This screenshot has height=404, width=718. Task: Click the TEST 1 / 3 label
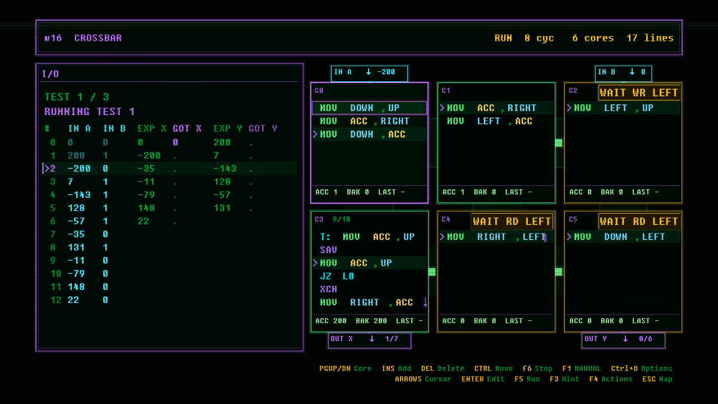(77, 97)
